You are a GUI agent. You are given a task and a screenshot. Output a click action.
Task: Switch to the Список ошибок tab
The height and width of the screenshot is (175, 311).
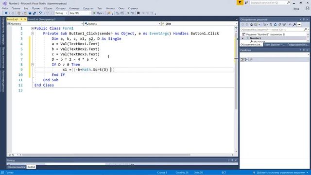point(17,167)
